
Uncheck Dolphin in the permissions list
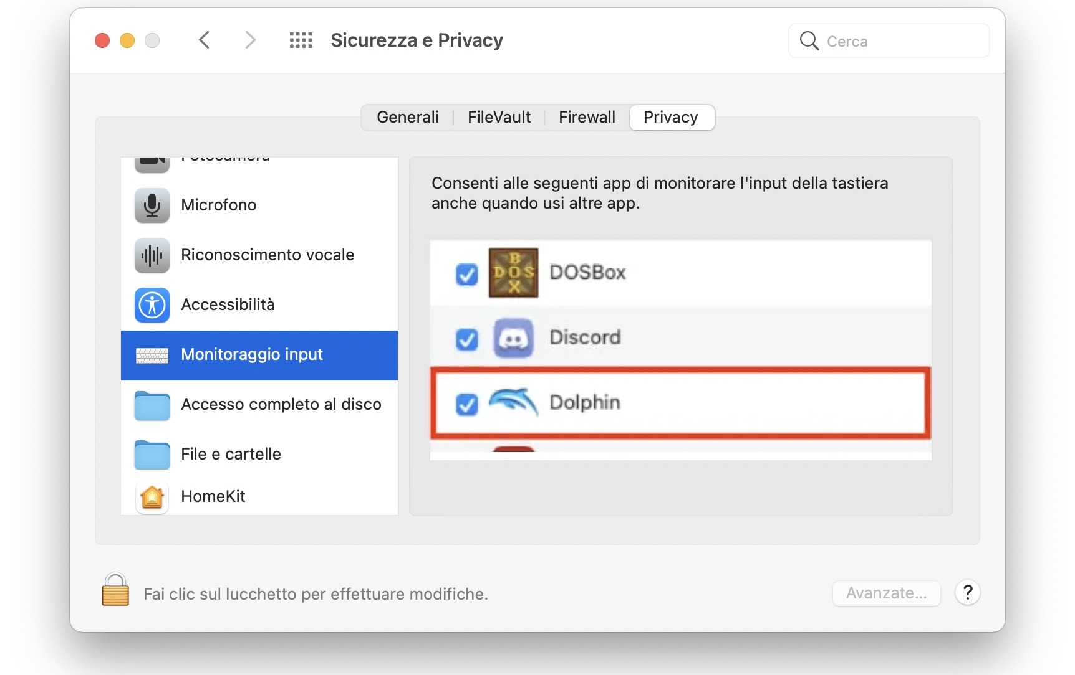pyautogui.click(x=466, y=405)
